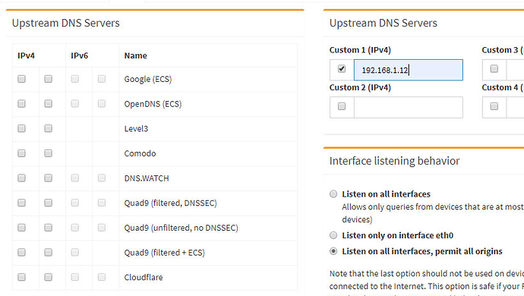Screen dimensions: 524x296
Task: Check first IPv4 box for DNS.WATCH
Action: pos(22,178)
